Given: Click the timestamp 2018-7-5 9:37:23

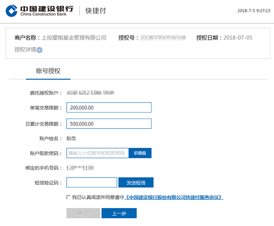Looking at the screenshot, I should click(254, 11).
